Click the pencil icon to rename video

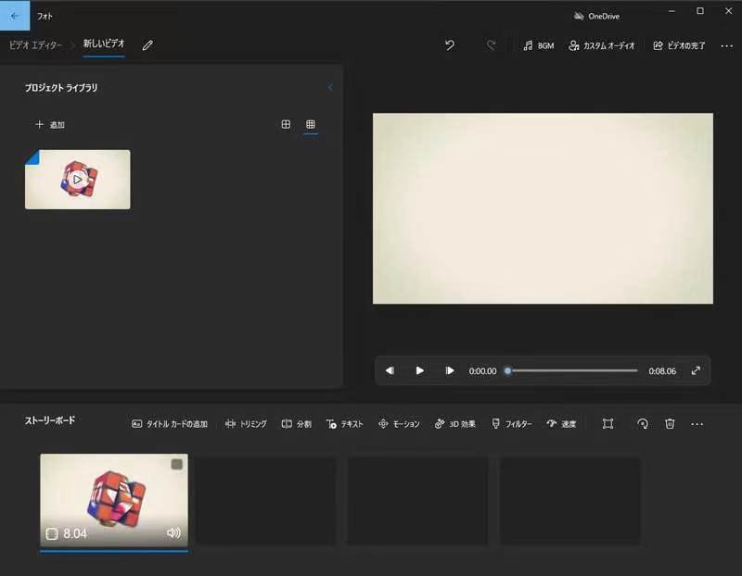click(147, 44)
